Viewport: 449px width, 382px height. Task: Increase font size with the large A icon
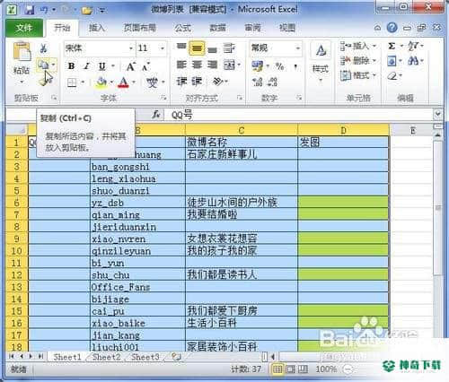[x=130, y=66]
